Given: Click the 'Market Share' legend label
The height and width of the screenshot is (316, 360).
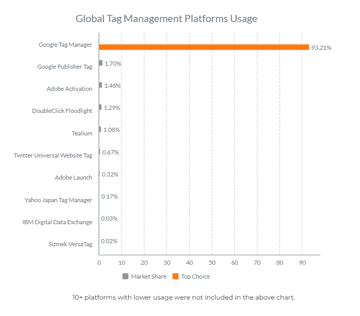Looking at the screenshot, I should click(x=149, y=276).
